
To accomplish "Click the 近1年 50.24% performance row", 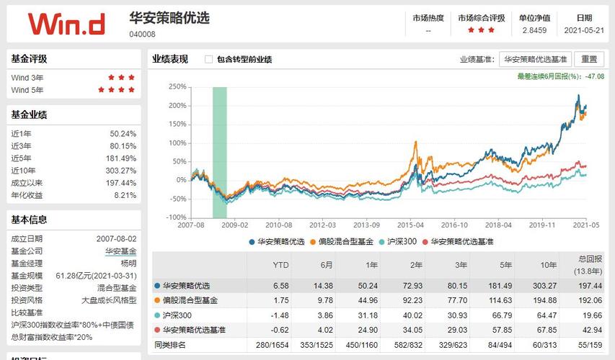I will (74, 134).
